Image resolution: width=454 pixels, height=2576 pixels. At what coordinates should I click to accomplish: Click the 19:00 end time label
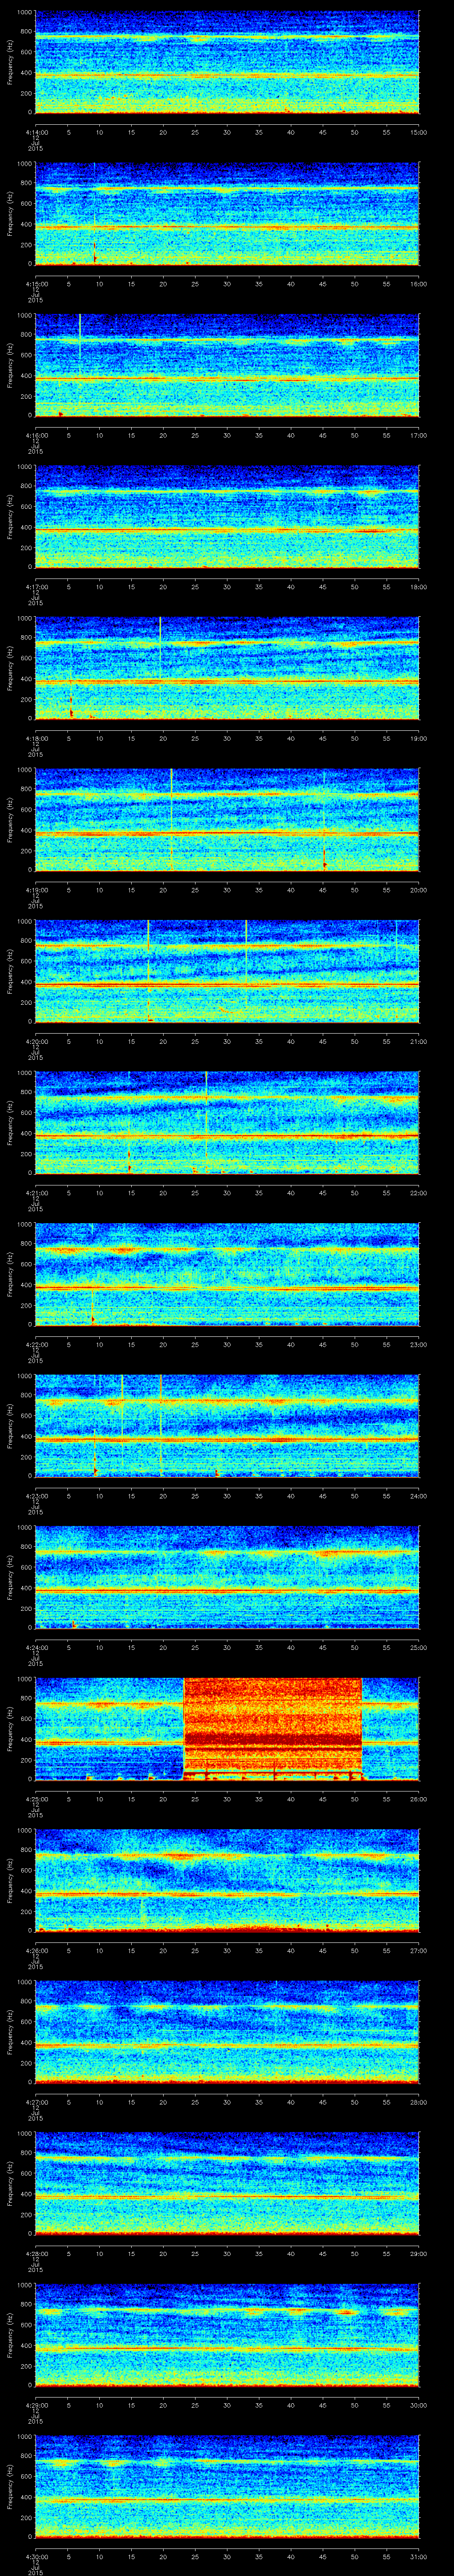coord(418,738)
